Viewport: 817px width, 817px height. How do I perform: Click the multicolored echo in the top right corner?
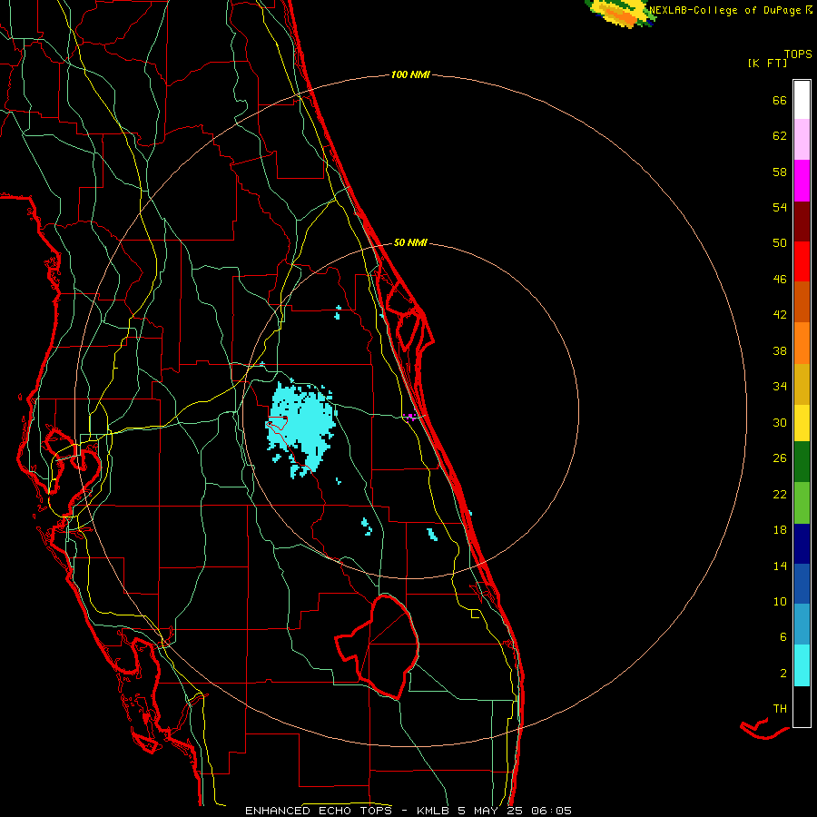click(x=620, y=13)
